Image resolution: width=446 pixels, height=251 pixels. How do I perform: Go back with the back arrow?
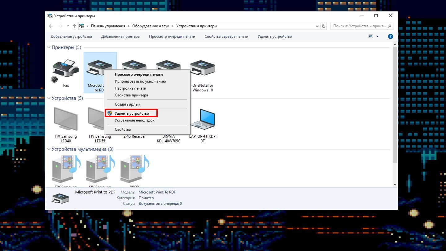tap(51, 26)
